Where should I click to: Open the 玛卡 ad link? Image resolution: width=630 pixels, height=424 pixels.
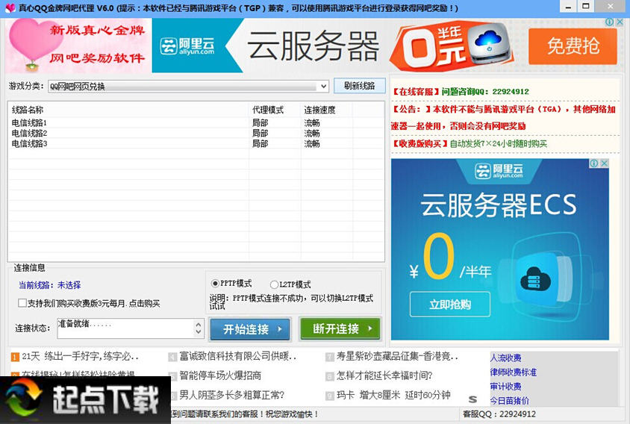point(393,395)
